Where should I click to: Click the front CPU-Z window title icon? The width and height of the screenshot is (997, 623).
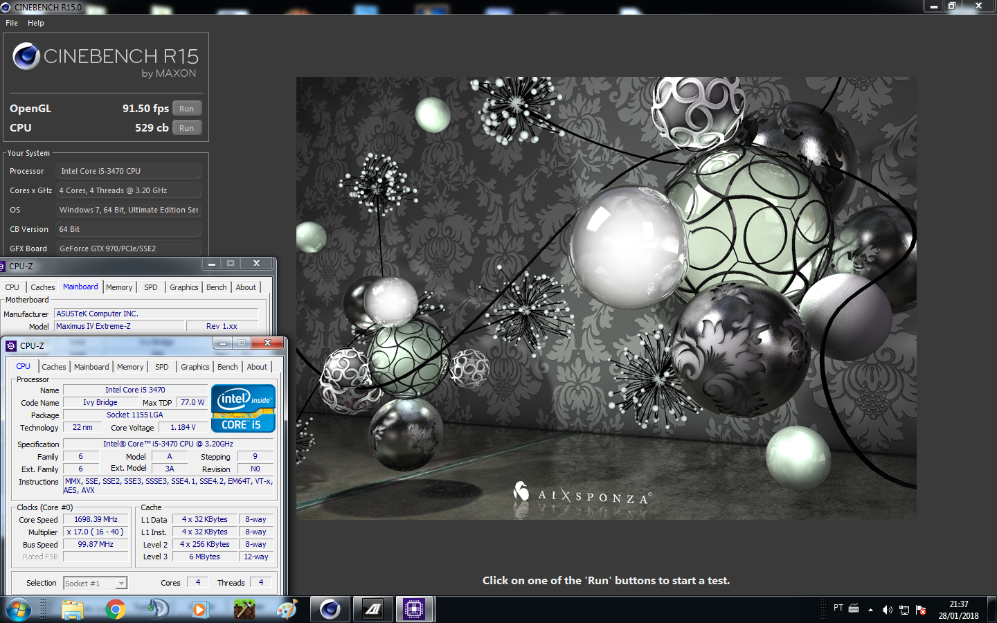point(11,345)
